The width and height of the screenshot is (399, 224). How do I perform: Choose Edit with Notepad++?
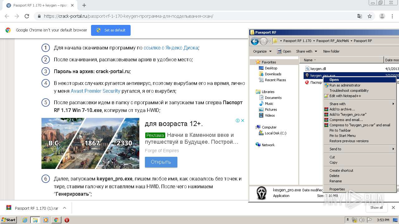click(359, 96)
